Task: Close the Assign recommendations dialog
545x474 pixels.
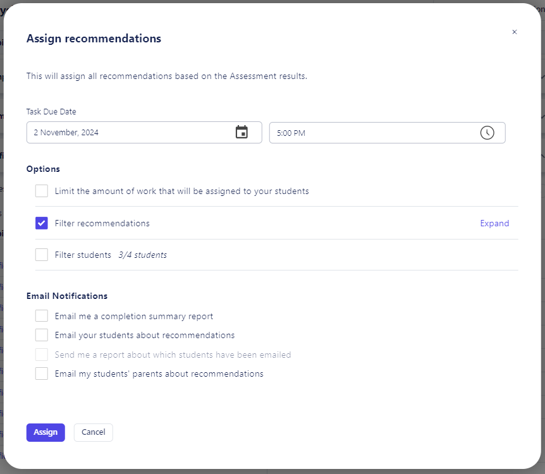Action: [515, 32]
